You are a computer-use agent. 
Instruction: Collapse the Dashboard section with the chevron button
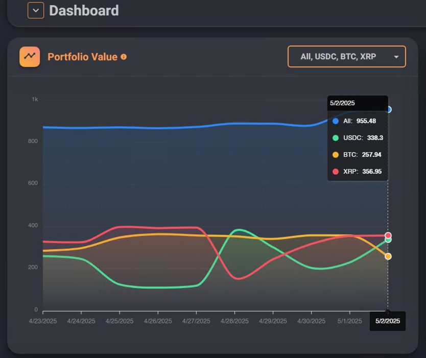coord(36,10)
